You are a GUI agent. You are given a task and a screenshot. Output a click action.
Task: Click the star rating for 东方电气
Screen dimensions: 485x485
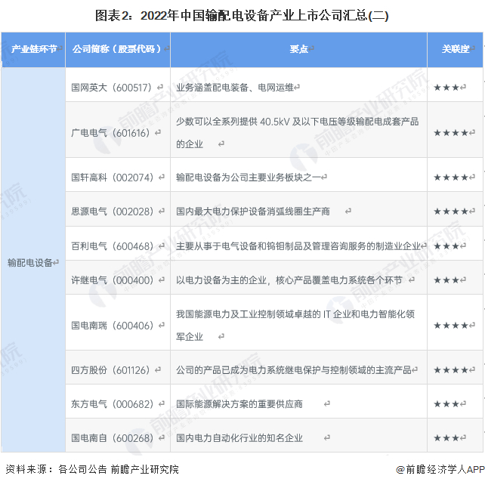(x=446, y=404)
